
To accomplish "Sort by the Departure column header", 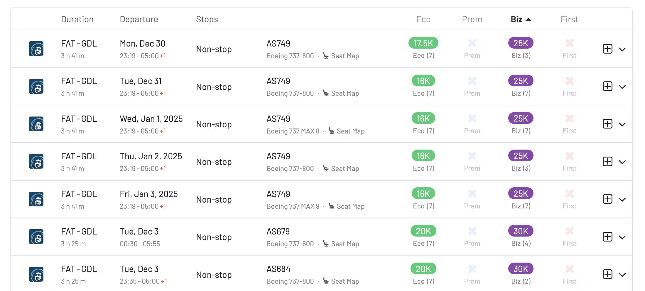I will pyautogui.click(x=139, y=19).
